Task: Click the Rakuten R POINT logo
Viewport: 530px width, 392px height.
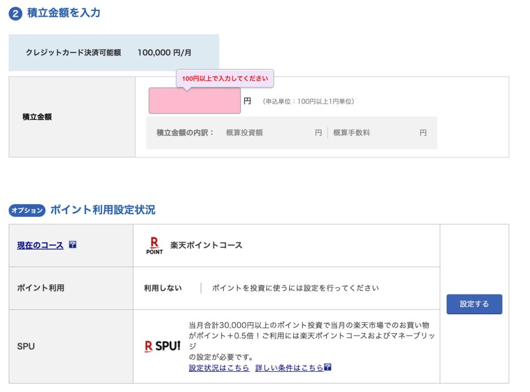Action: (x=154, y=245)
